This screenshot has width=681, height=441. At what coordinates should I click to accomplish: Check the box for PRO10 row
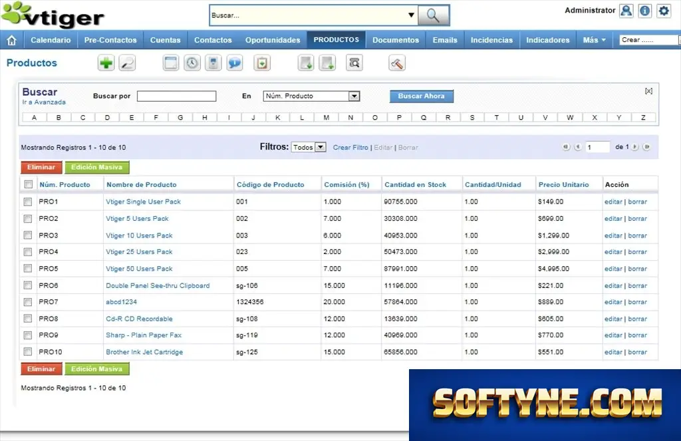coord(28,352)
